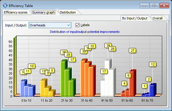Click the first orange bar in 31 to 40

pyautogui.click(x=83, y=78)
